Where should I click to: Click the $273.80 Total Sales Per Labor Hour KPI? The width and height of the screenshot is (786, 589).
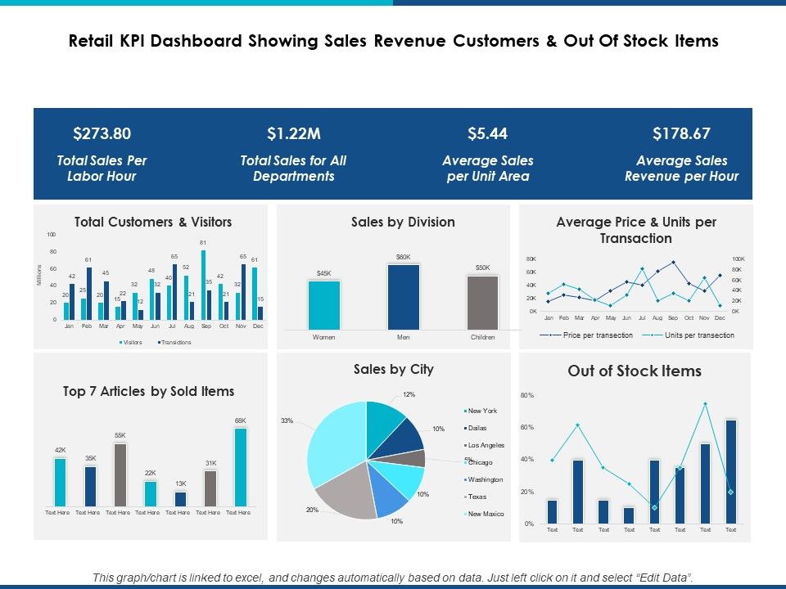(x=102, y=154)
